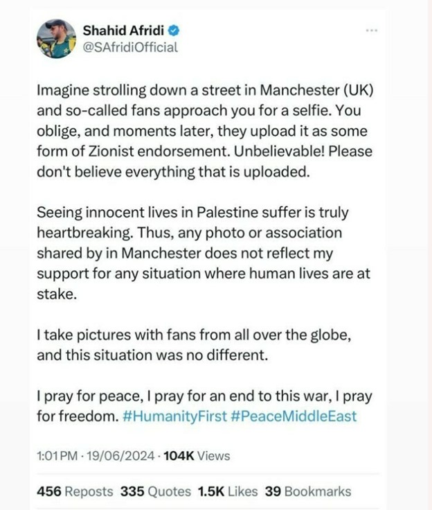Open Shahid Afridi's profile picture

tap(56, 39)
